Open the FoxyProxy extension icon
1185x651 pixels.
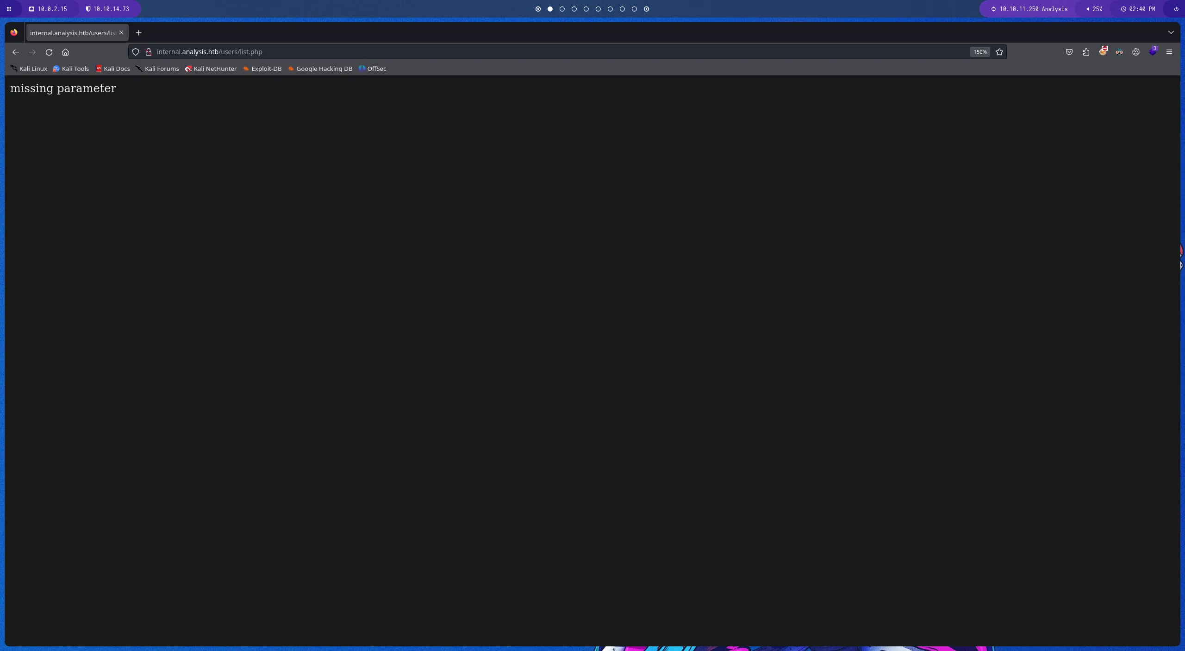pos(1104,52)
